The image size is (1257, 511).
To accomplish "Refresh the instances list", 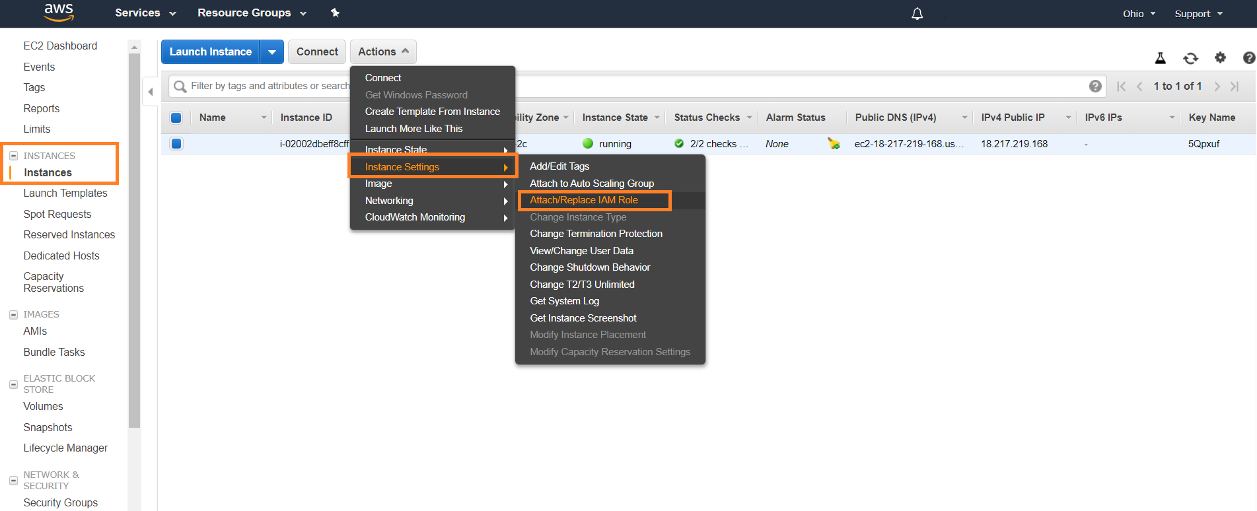I will (x=1190, y=58).
